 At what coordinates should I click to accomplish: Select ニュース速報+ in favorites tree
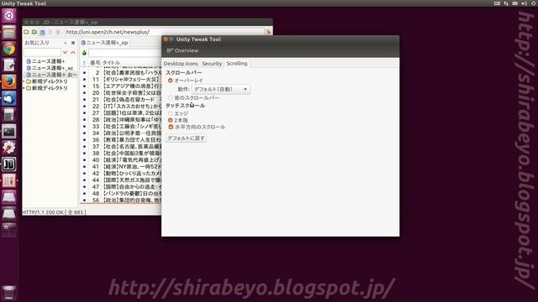[49, 61]
